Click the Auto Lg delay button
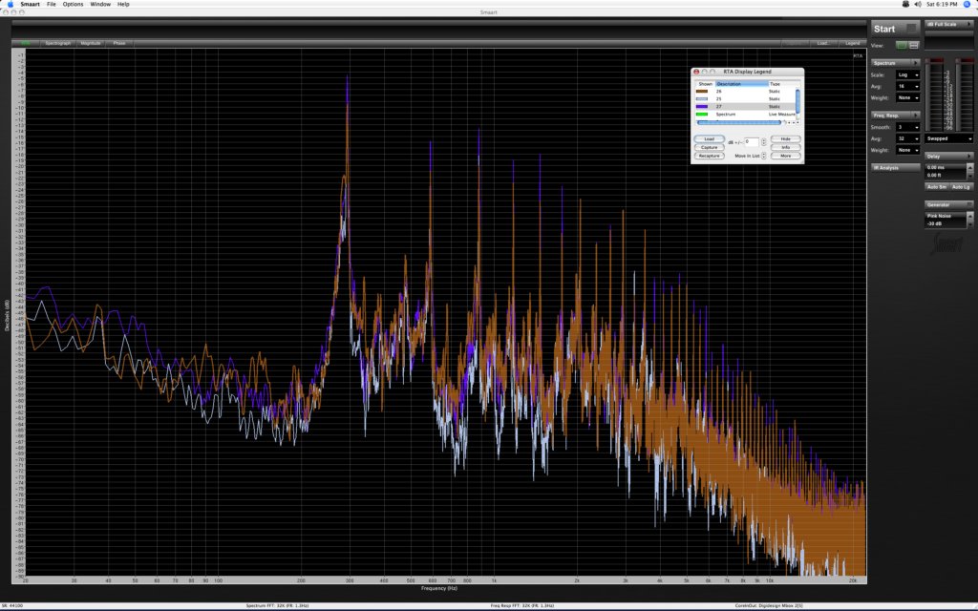978x611 pixels. [x=961, y=187]
